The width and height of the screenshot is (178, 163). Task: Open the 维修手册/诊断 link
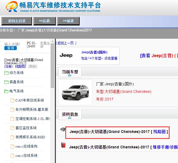click(x=165, y=147)
